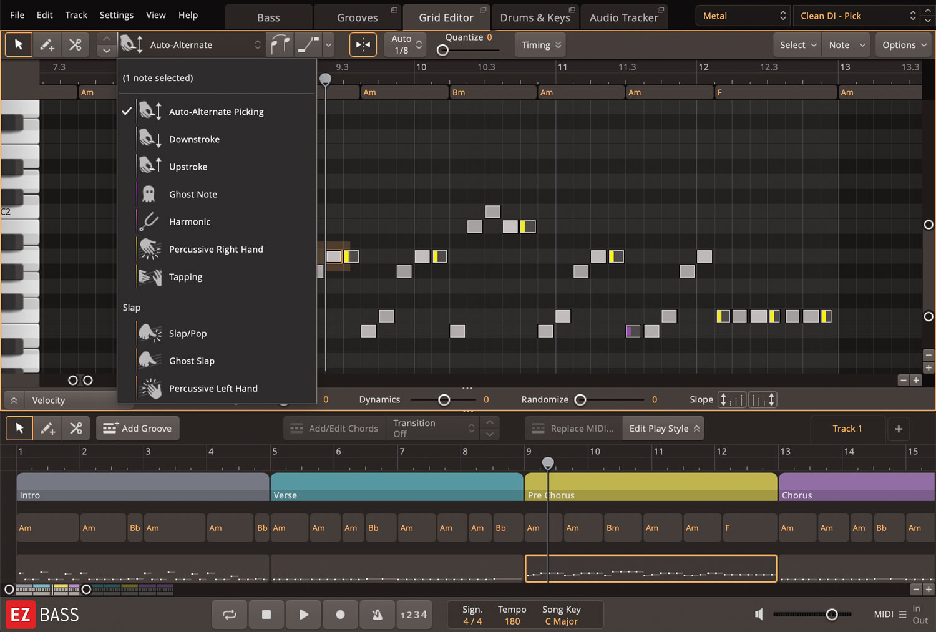Open the Metal preset dropdown

[744, 16]
